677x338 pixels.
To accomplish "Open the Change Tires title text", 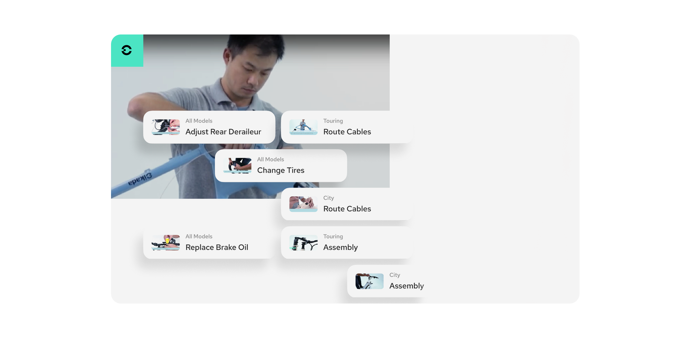I will (x=281, y=170).
